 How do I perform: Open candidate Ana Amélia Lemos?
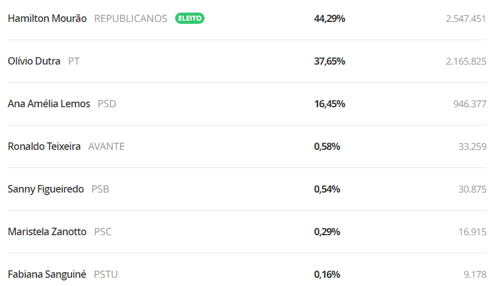coord(49,104)
